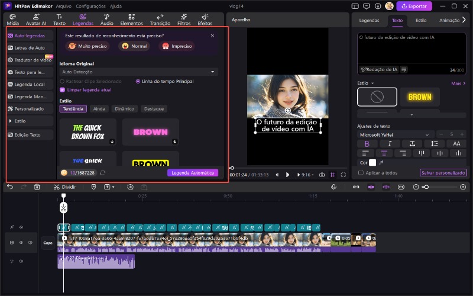Expand the Estilo item in sidebar
This screenshot has height=296, width=473.
19,121
